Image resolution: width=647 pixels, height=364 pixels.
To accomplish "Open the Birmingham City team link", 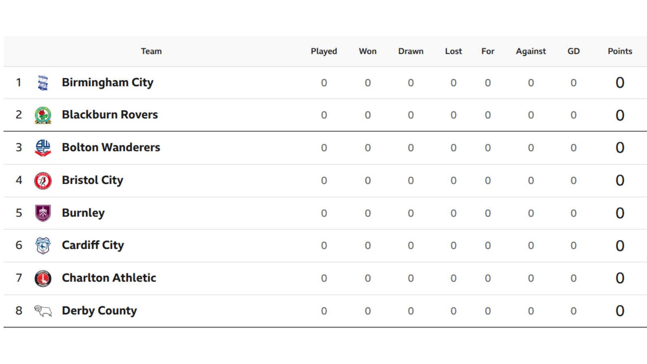I will click(x=108, y=83).
